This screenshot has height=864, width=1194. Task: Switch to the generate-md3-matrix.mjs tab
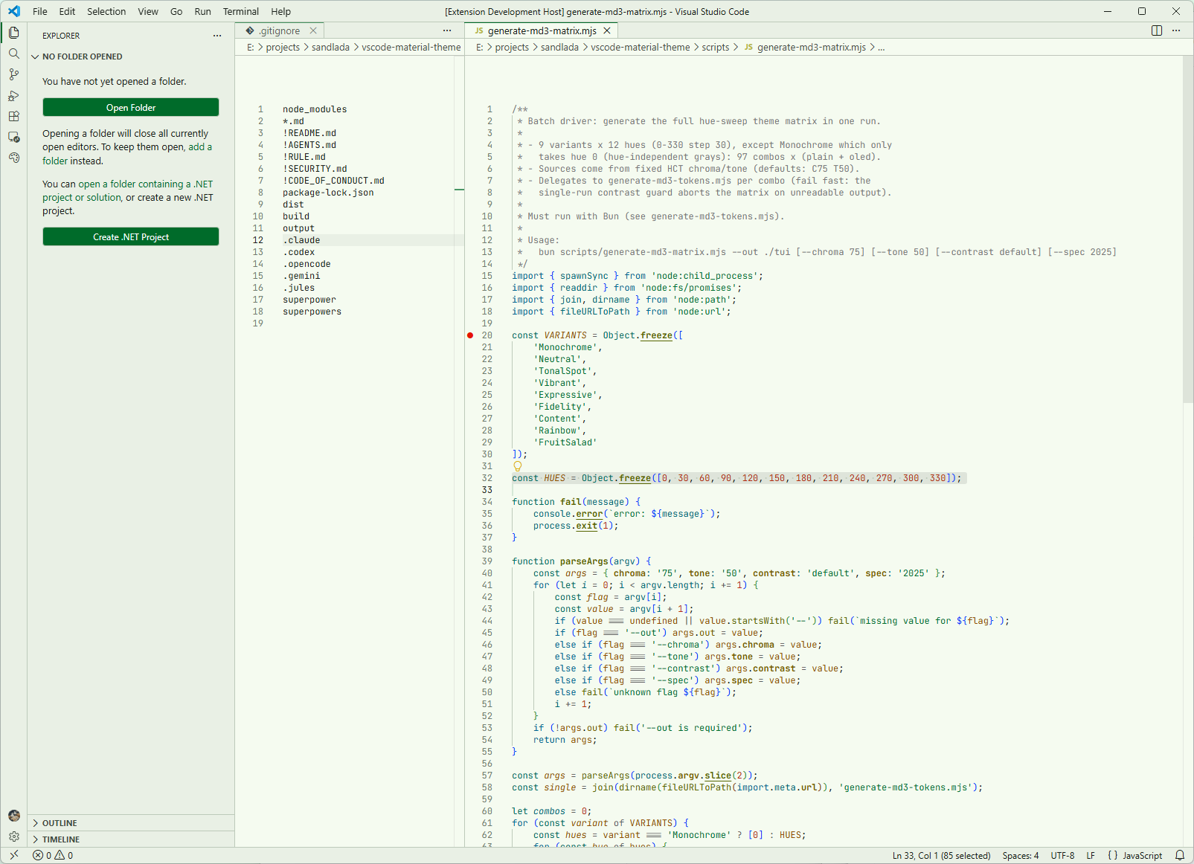click(x=542, y=30)
